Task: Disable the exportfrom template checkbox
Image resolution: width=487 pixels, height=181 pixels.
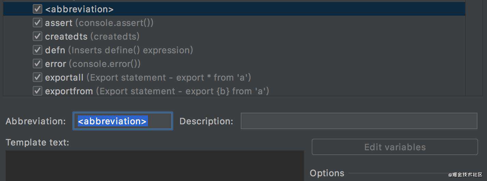Action: click(x=37, y=91)
